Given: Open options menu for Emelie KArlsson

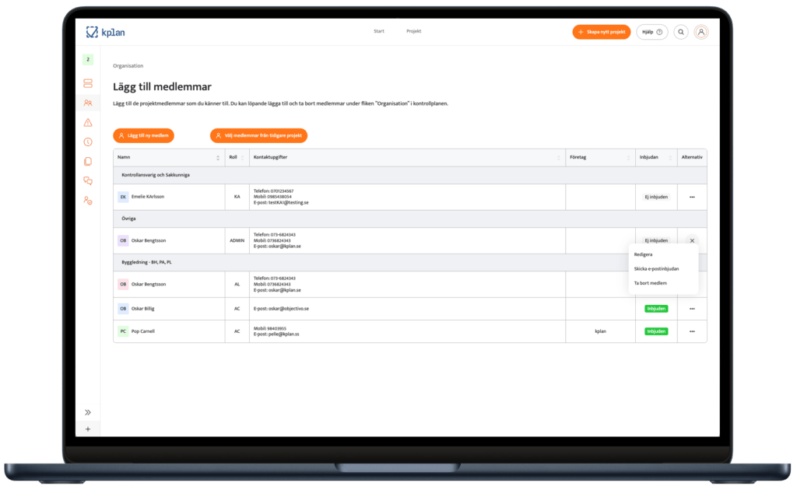Looking at the screenshot, I should click(x=692, y=197).
